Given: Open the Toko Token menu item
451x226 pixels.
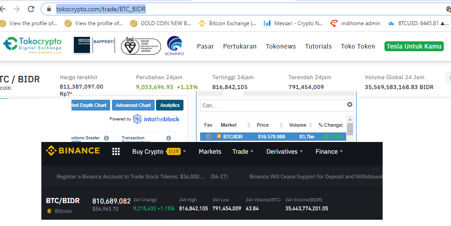Looking at the screenshot, I should click(358, 46).
